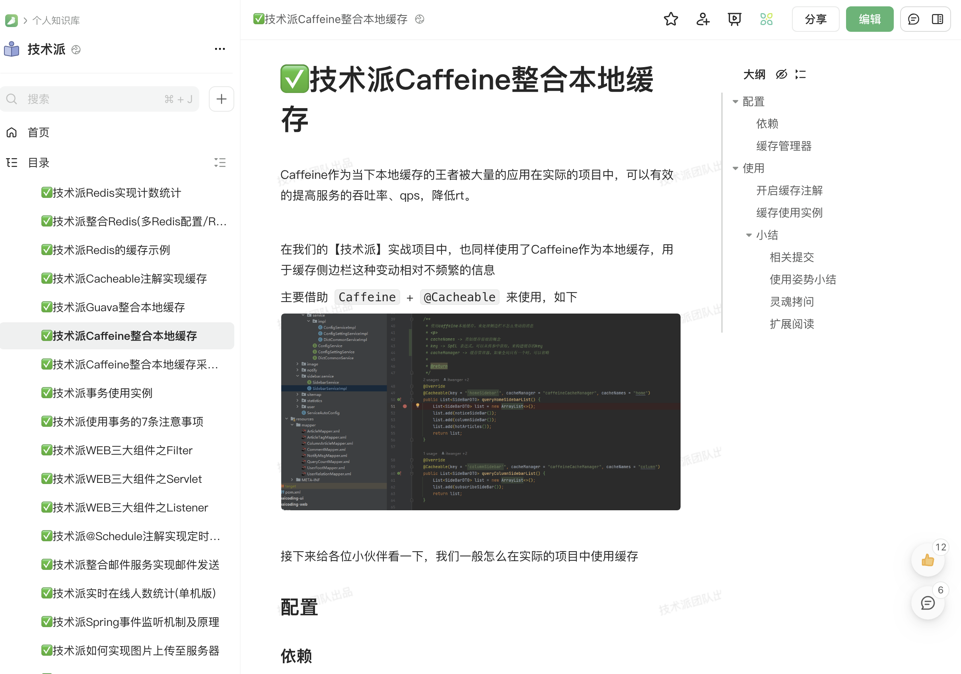
Task: Click the green 编辑 edit button
Action: point(870,19)
